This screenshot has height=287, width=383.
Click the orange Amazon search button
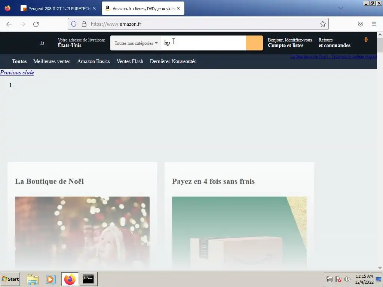pyautogui.click(x=254, y=43)
